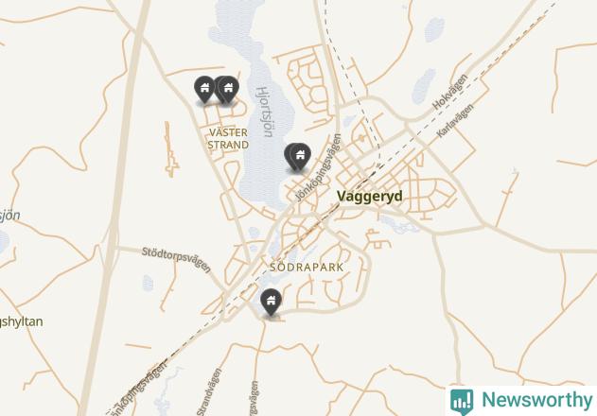Select the front house marker right of the Väster Strand trio
This screenshot has width=597, height=416.
point(228,89)
